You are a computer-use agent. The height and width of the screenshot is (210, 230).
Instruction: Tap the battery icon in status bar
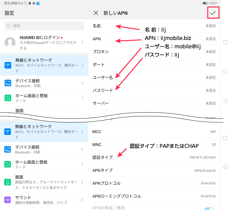click(205, 3)
